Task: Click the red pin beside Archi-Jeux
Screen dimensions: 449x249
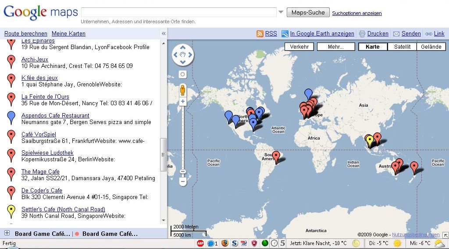Action: [11, 61]
